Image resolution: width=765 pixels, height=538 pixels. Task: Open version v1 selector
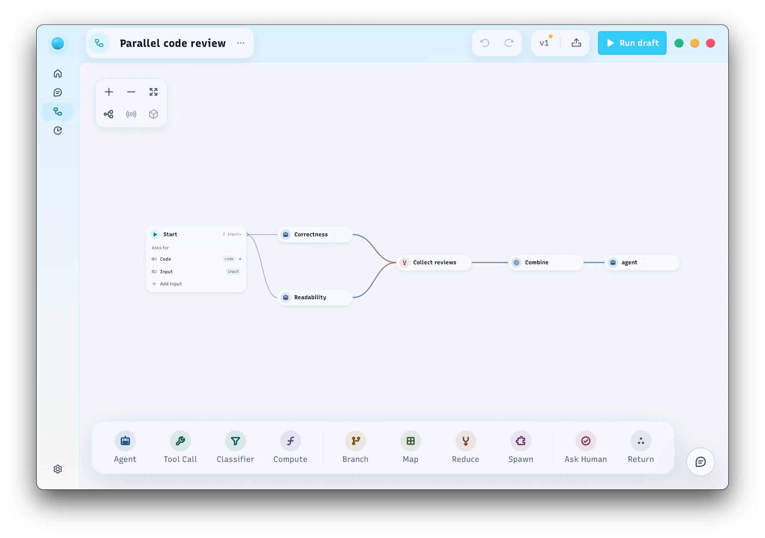click(545, 43)
